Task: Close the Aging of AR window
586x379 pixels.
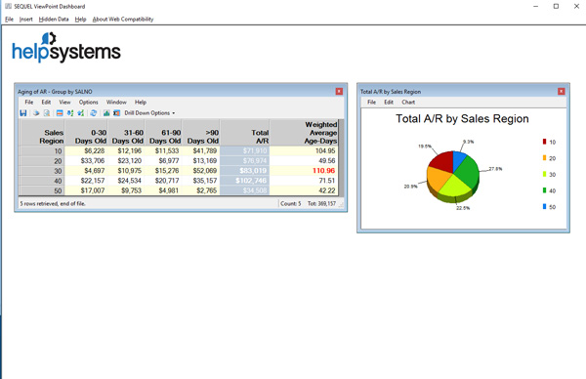Action: (x=339, y=91)
